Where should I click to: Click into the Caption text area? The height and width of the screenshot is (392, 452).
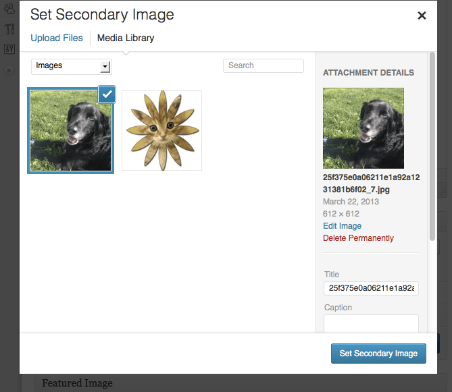372,324
